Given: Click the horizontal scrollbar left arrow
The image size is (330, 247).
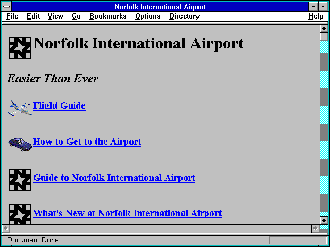Looking at the screenshot, I should pos(6,228).
